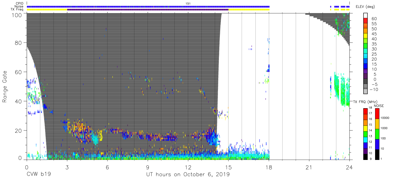Click the black 9–10 MHz TX frequency swatch
Viewport: 393px width, 181px height.
coord(365,156)
